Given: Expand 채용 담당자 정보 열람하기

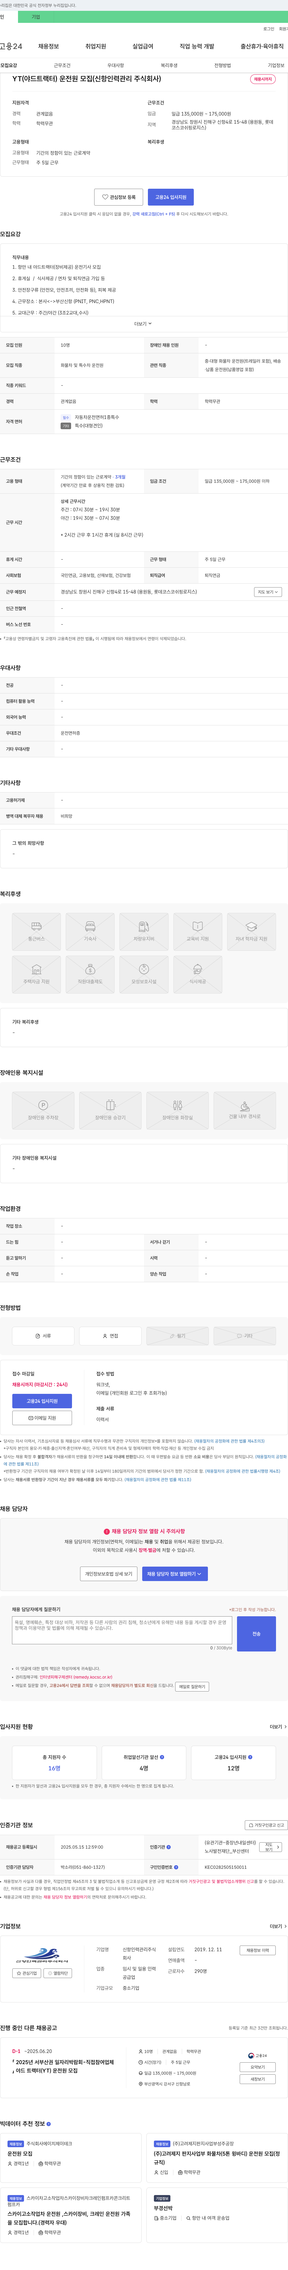Looking at the screenshot, I should tap(175, 1574).
